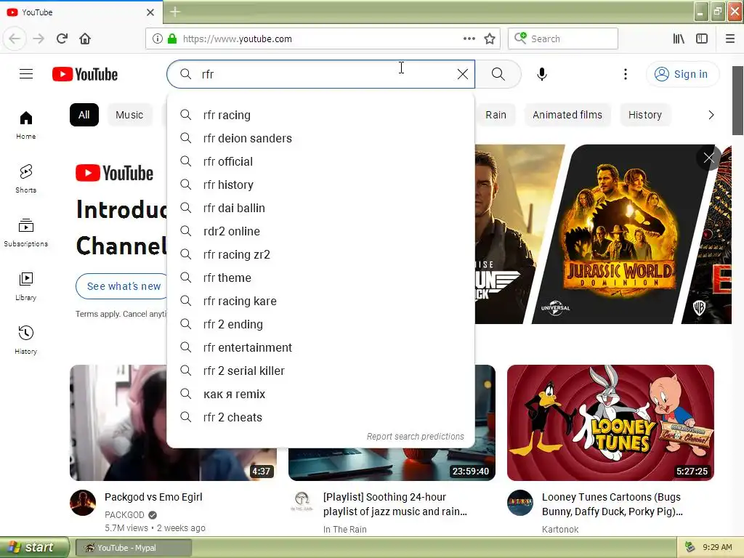
Task: Open YouTube settings three-dot menu
Action: 626,74
